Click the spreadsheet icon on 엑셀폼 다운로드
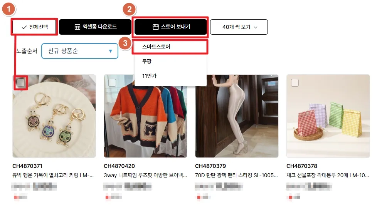The width and height of the screenshot is (382, 221). [77, 27]
